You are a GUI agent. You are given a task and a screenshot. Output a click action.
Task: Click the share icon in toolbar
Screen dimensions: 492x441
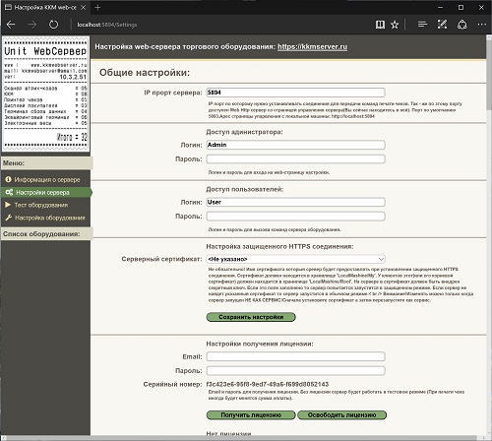coord(462,25)
